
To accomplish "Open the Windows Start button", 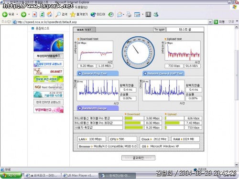I will click(x=11, y=175).
